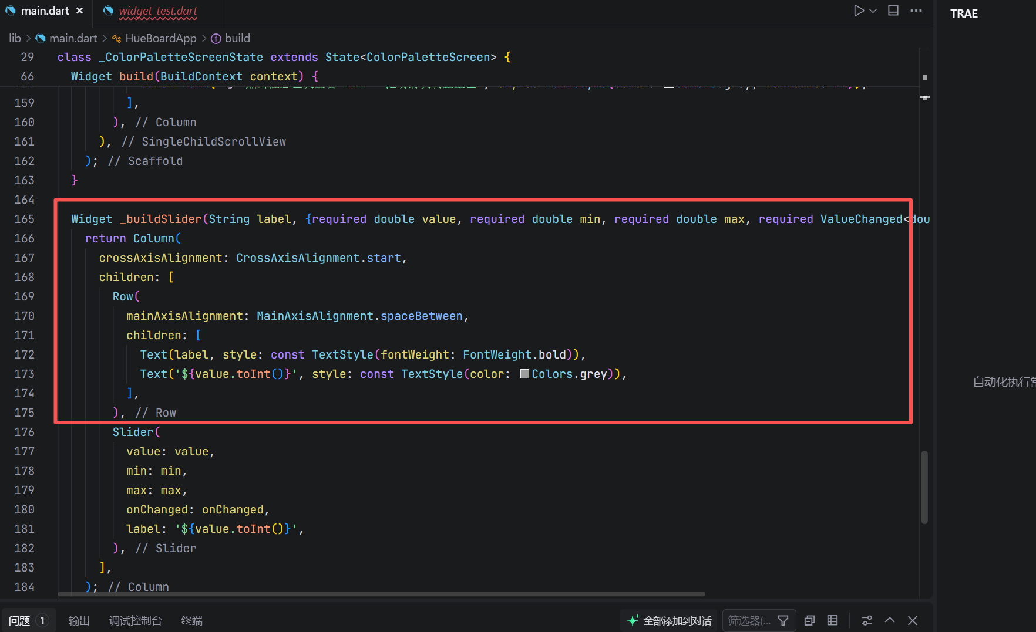Click the _buildSlider method name
The height and width of the screenshot is (632, 1036).
(160, 219)
